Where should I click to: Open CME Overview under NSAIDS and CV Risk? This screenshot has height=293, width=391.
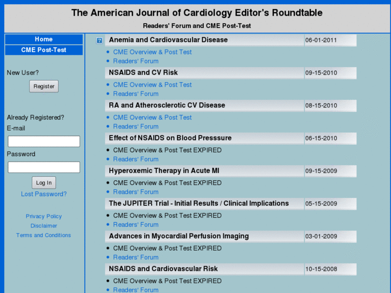[152, 85]
